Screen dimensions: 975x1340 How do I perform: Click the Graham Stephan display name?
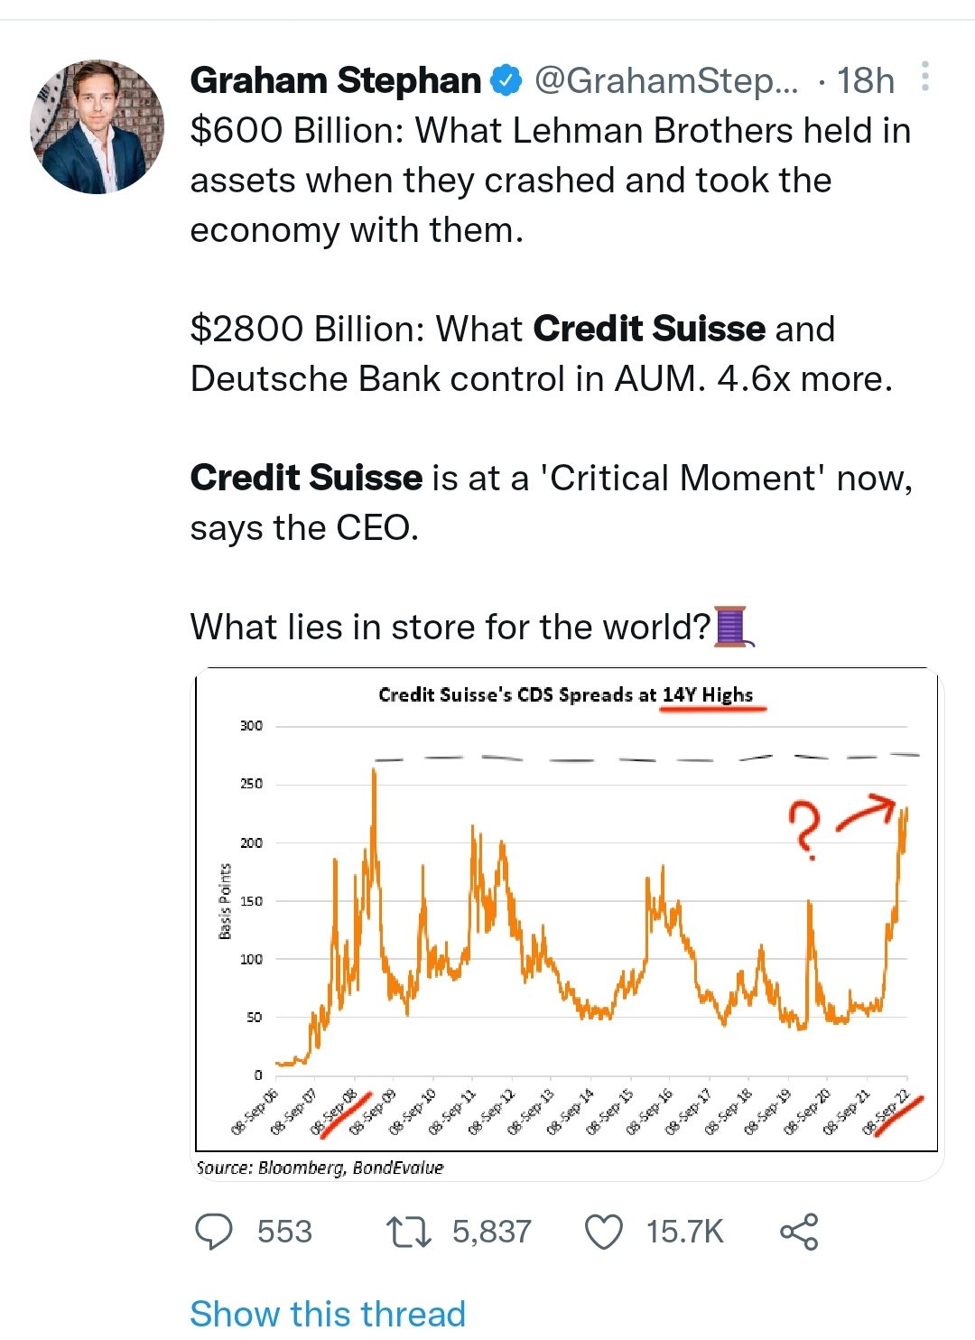click(x=336, y=81)
